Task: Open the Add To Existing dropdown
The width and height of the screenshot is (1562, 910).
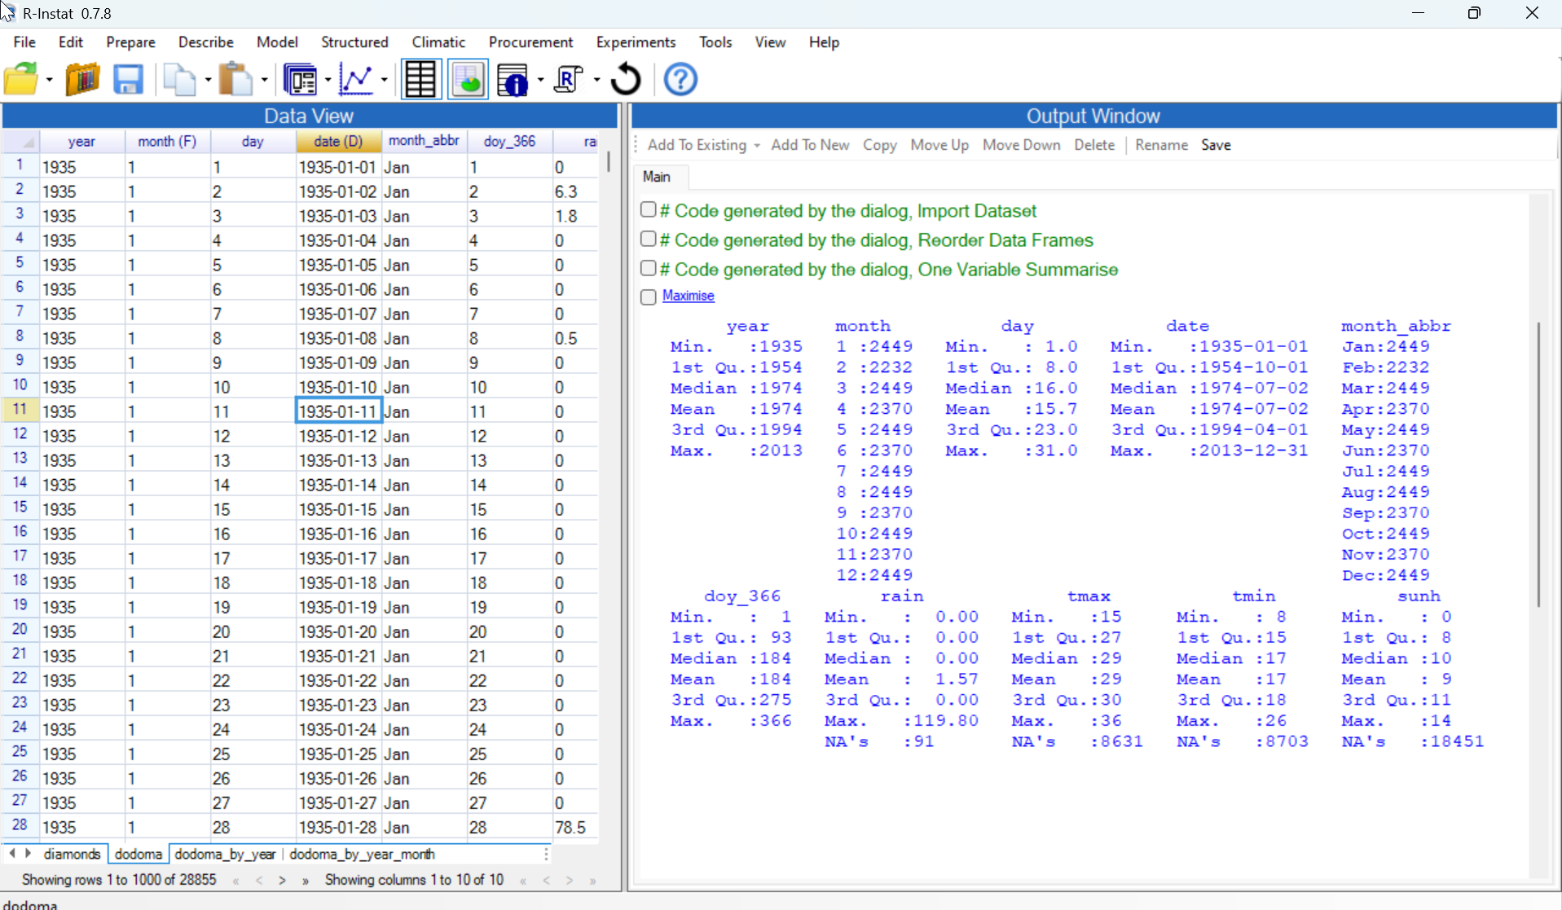Action: click(x=703, y=145)
